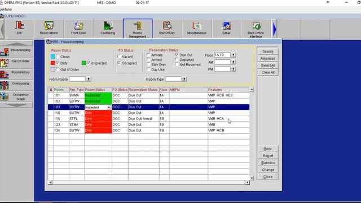Image resolution: width=361 pixels, height=203 pixels.
Task: Open the End Of Day module icon
Action: click(x=167, y=28)
